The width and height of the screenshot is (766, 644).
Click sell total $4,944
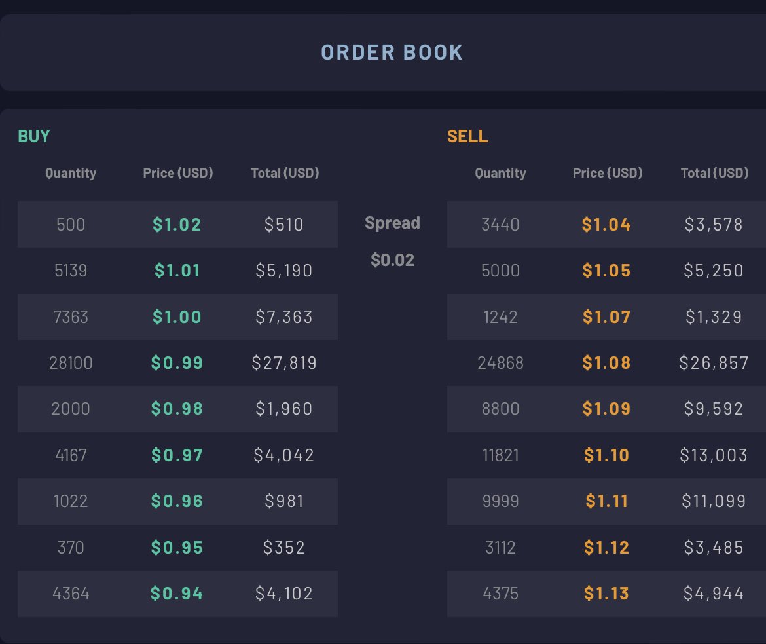click(x=714, y=594)
